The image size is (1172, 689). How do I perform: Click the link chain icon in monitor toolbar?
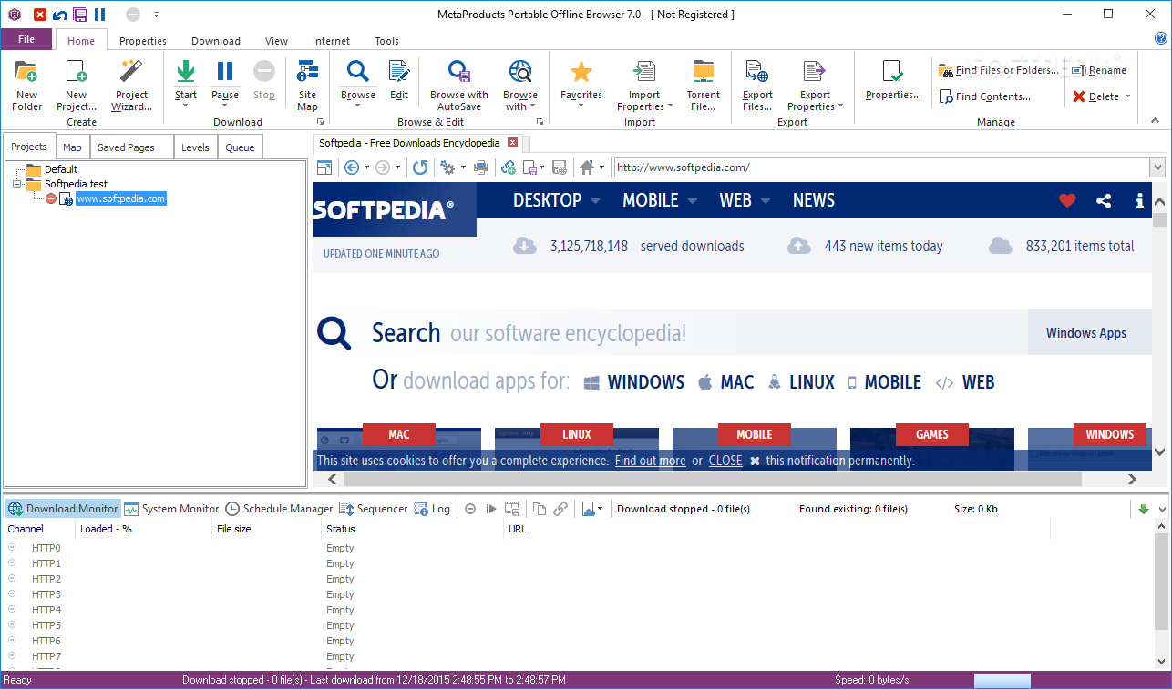coord(560,509)
